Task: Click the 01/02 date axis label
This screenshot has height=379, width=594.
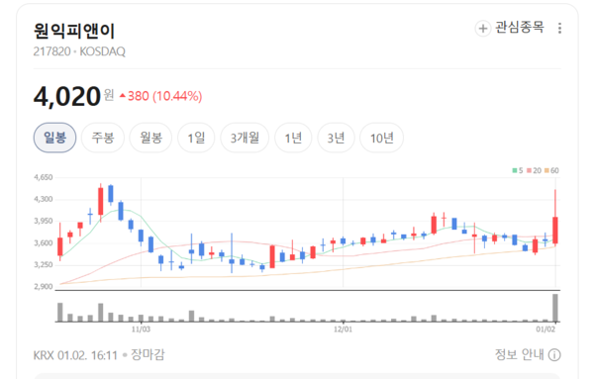Action: click(545, 330)
